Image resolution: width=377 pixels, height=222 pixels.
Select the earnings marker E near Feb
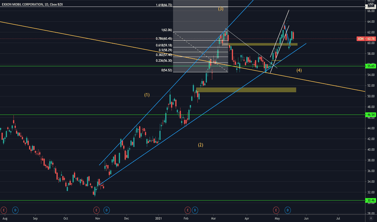[188, 210]
